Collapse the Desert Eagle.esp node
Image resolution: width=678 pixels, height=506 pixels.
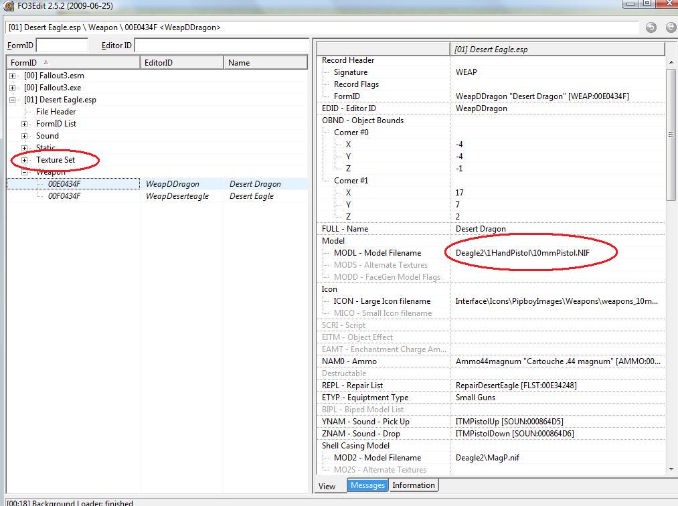13,100
